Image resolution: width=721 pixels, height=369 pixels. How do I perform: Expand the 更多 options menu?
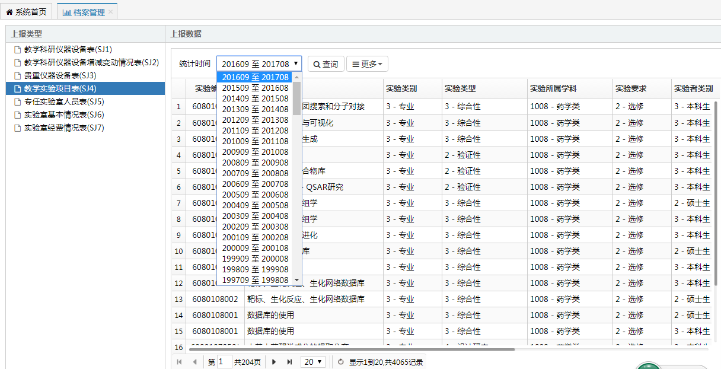tap(367, 64)
